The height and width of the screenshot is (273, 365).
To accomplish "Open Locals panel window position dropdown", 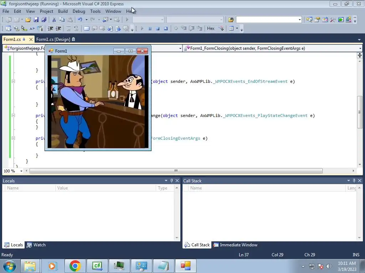I will coord(166,180).
